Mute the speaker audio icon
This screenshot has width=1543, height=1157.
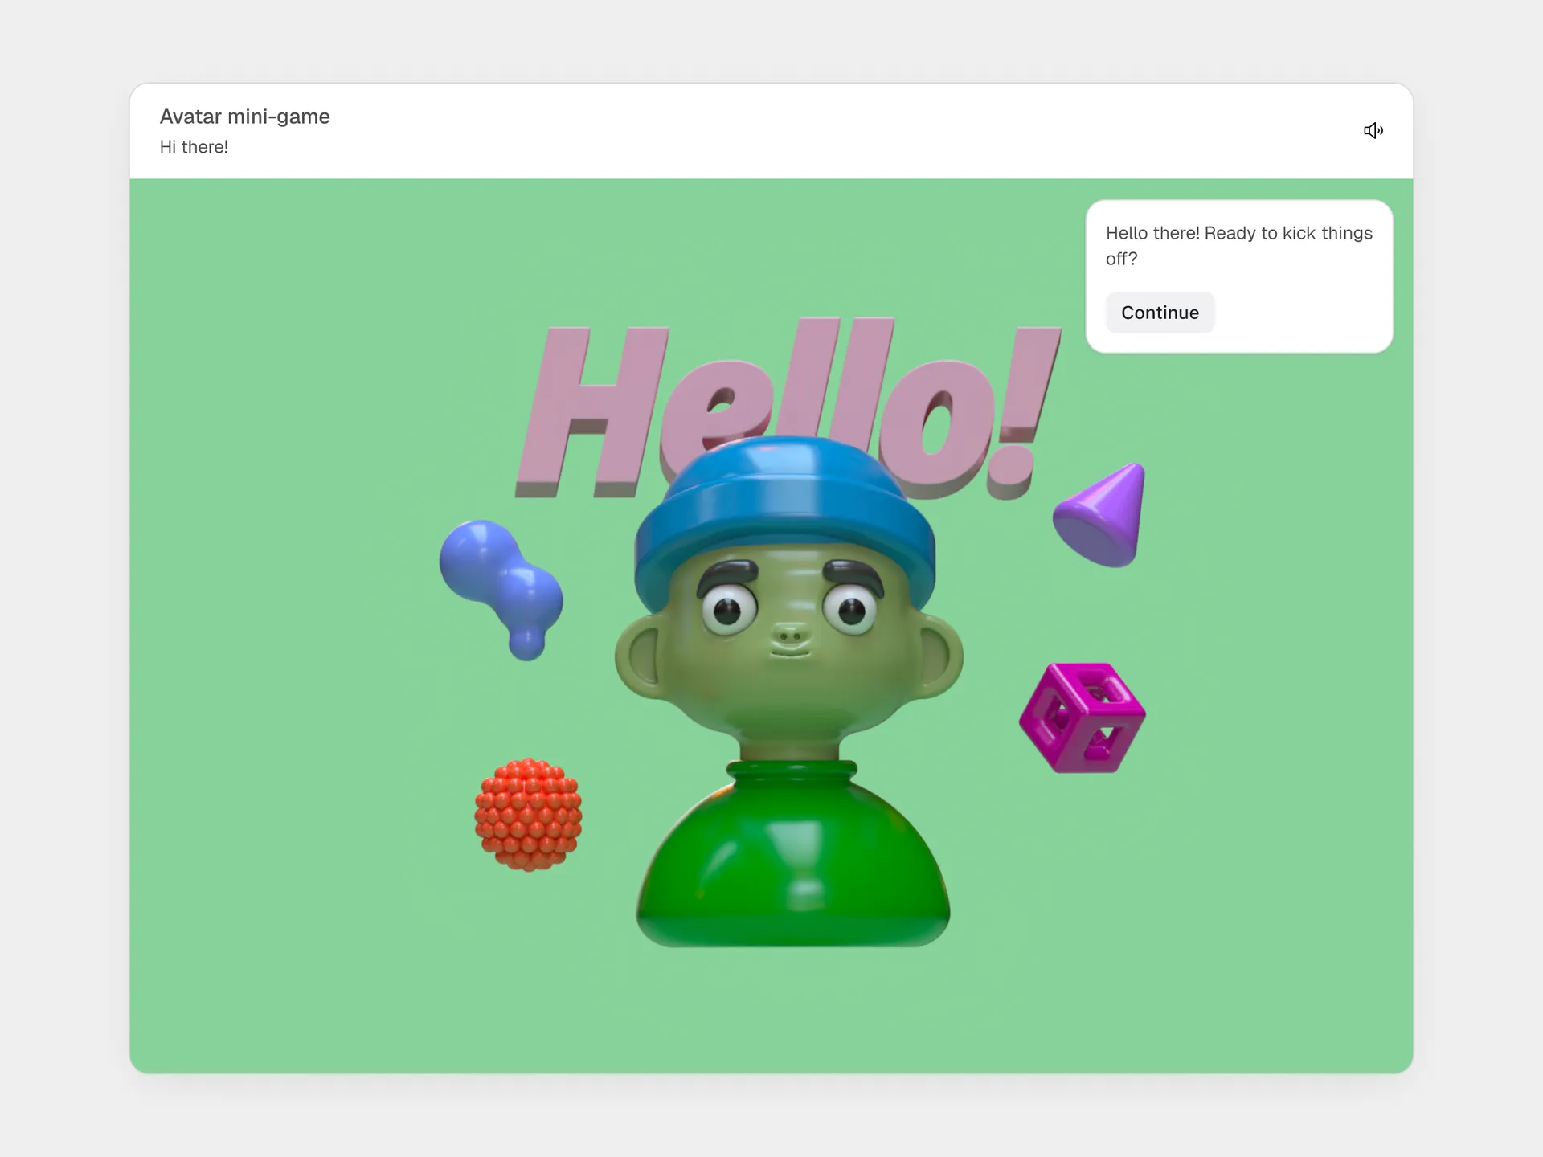(x=1373, y=130)
